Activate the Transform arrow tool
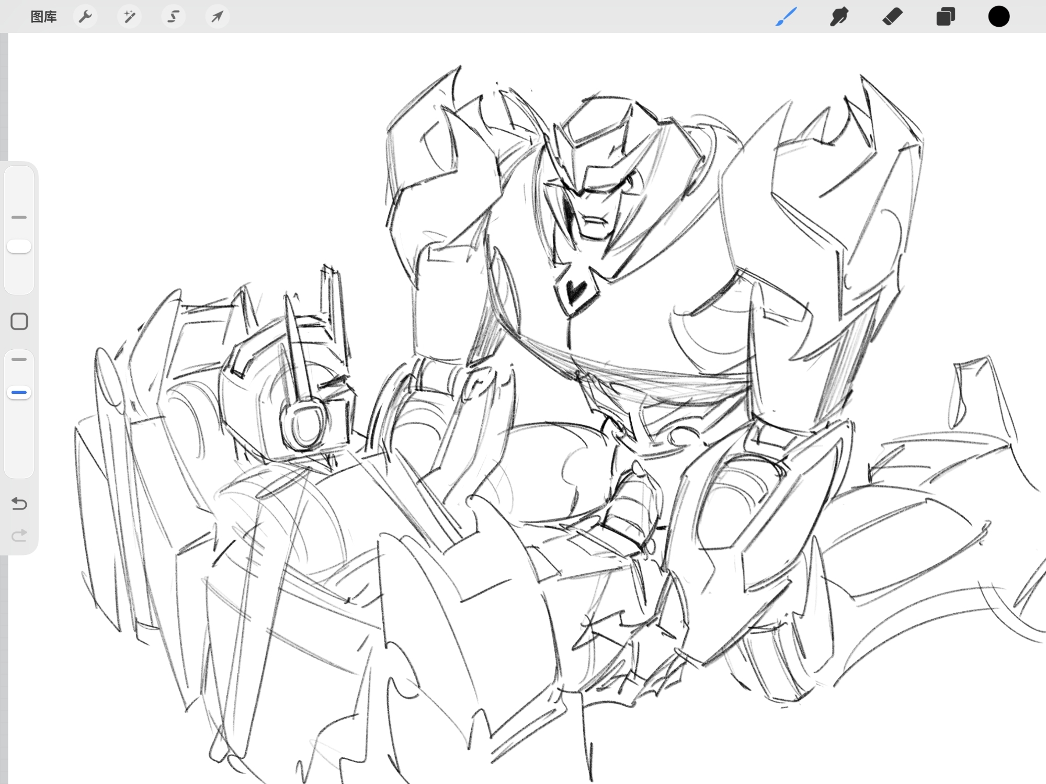The height and width of the screenshot is (784, 1046). click(x=217, y=17)
